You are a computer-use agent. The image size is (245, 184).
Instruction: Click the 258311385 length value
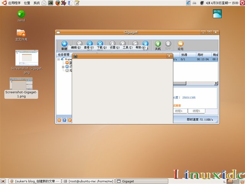coord(189,97)
